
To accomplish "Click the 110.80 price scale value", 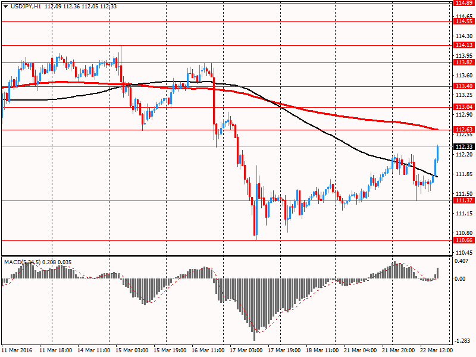I will 464,233.
